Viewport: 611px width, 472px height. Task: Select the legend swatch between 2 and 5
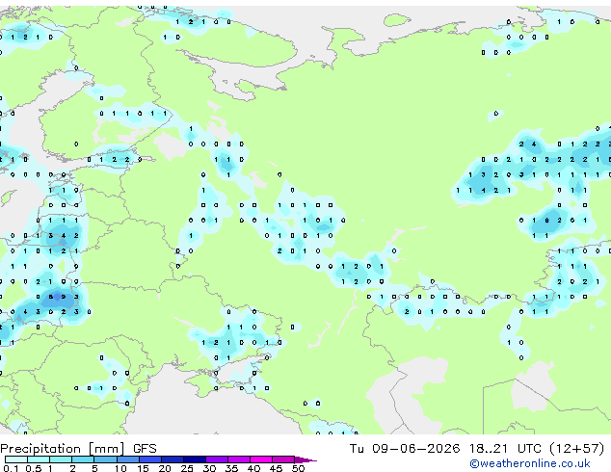coord(83,459)
